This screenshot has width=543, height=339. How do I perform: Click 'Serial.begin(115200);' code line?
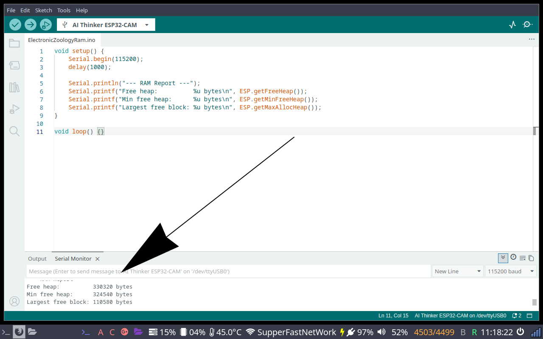pos(106,59)
